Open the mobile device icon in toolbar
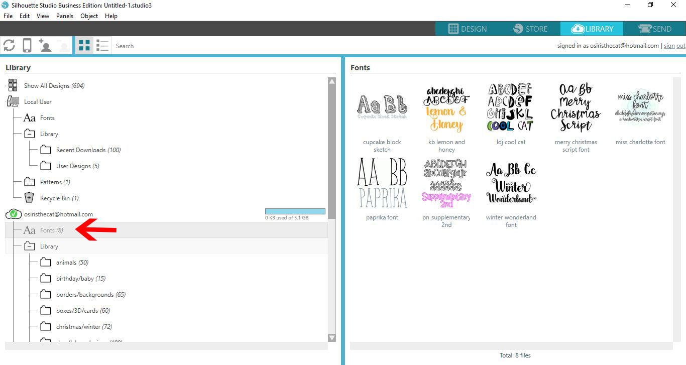Image resolution: width=686 pixels, height=365 pixels. 27,46
